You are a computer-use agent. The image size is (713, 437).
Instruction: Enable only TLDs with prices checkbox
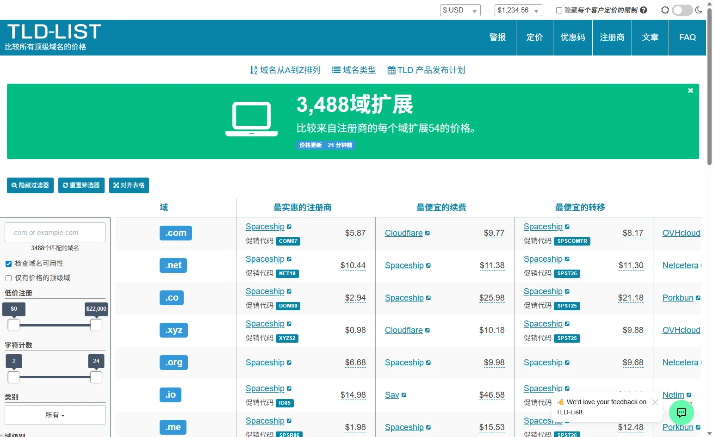(8, 278)
